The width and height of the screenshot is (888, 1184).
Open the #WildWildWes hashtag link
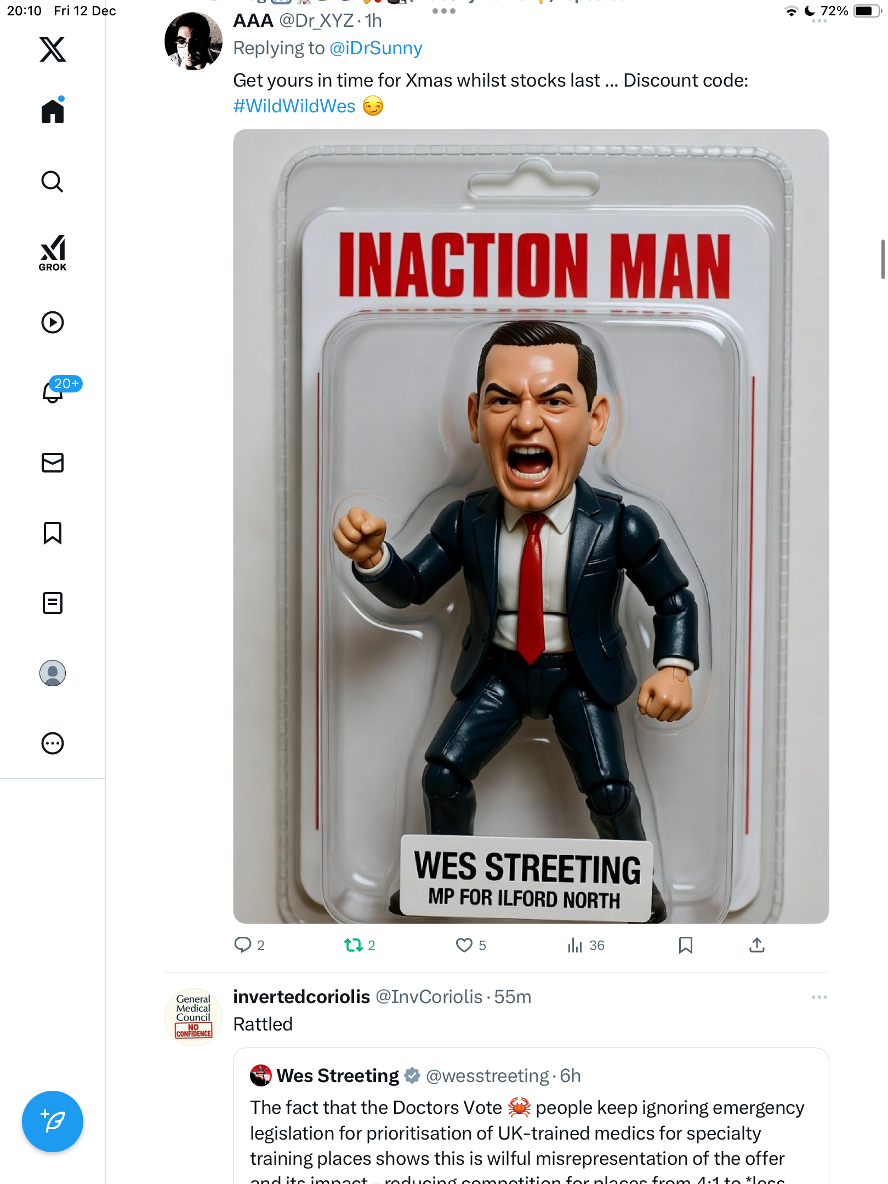(294, 106)
